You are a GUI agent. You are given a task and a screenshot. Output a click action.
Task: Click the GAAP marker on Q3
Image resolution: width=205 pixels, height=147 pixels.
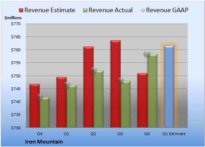(x=120, y=81)
